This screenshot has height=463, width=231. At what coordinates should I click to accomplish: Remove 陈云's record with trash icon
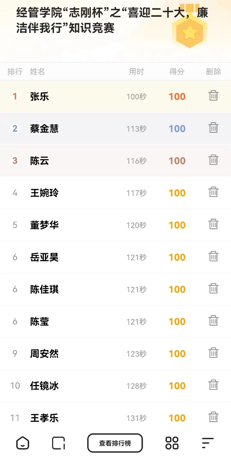pyautogui.click(x=213, y=160)
